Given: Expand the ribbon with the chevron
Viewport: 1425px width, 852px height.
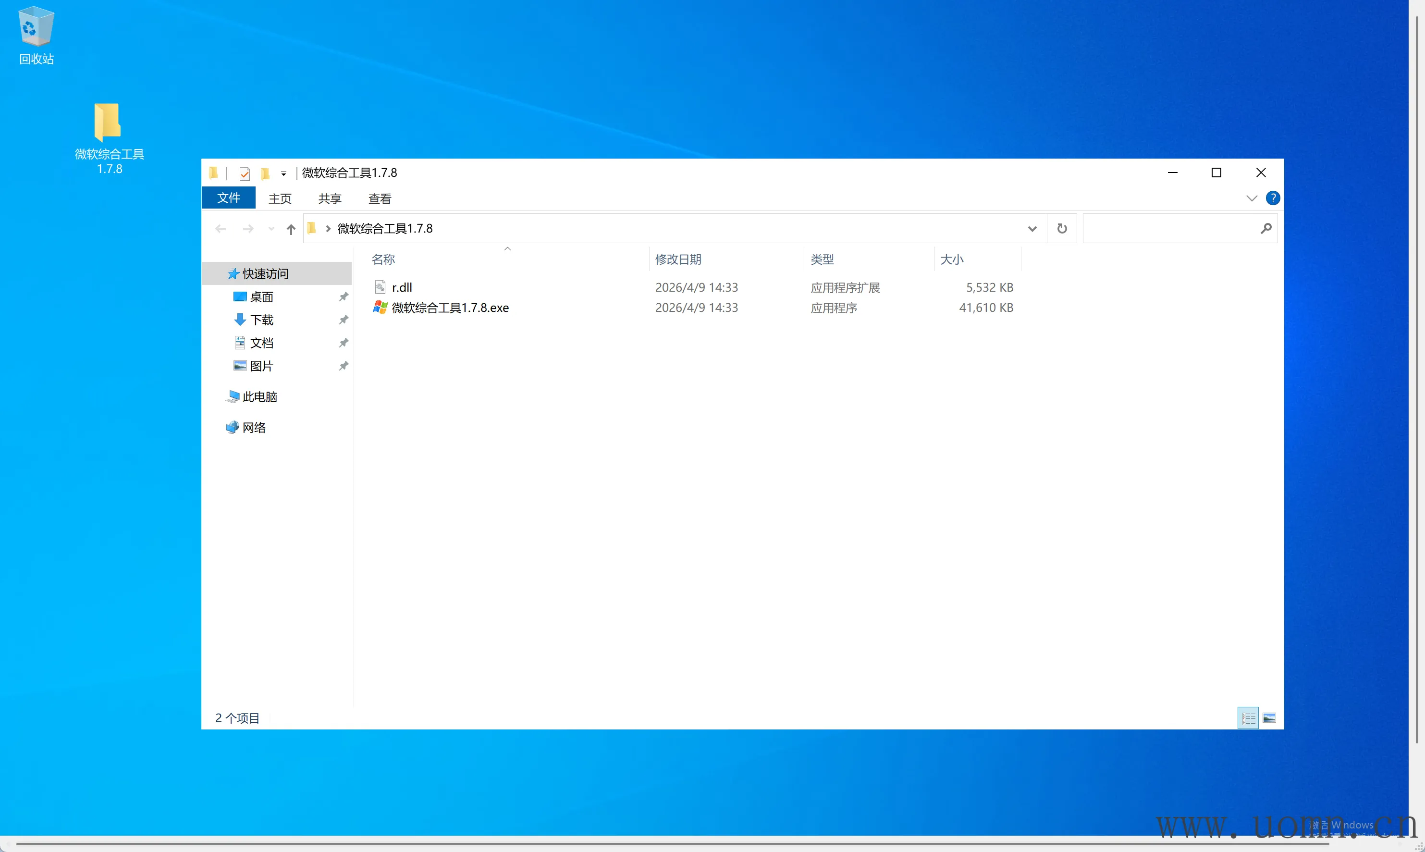Looking at the screenshot, I should (x=1251, y=198).
